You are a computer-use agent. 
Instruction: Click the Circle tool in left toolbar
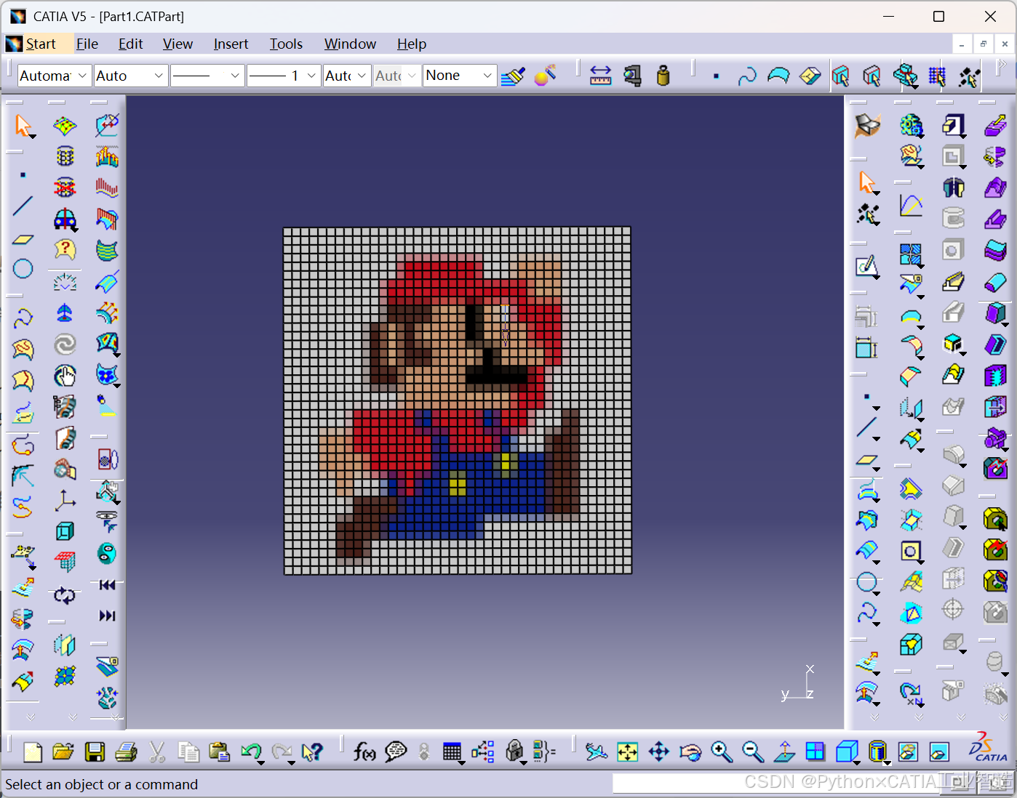tap(23, 268)
